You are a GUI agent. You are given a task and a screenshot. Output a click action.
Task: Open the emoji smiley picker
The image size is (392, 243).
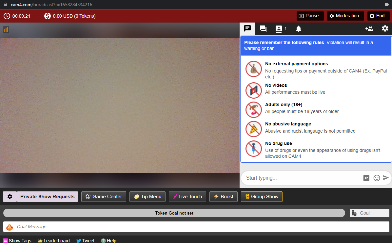point(377,178)
